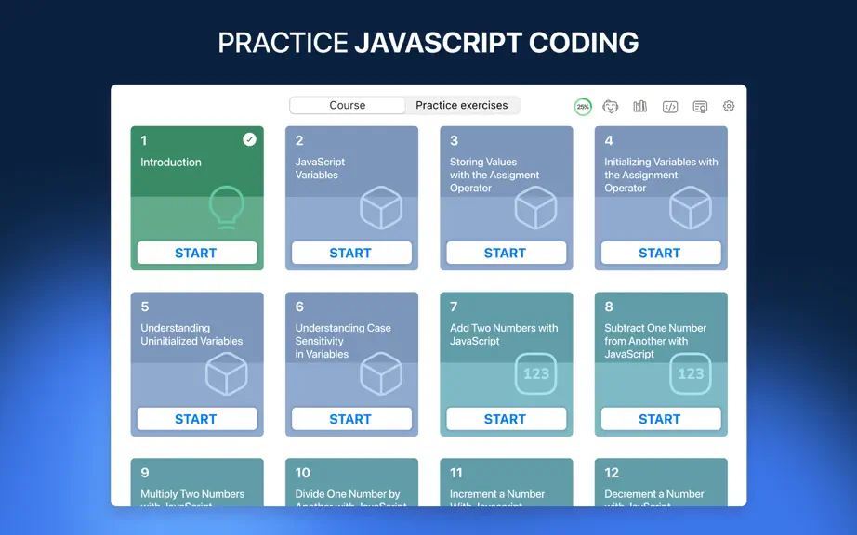Open the certificate icon

click(700, 107)
